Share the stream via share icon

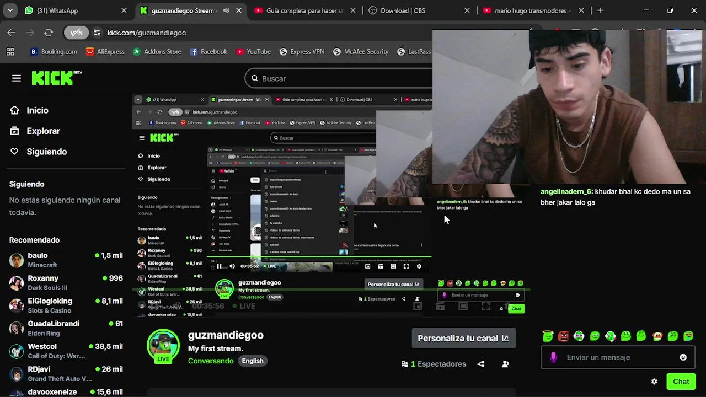[x=480, y=364]
